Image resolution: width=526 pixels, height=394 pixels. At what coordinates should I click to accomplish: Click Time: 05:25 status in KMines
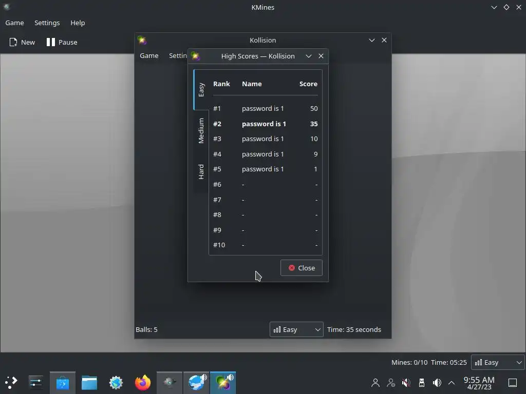click(x=449, y=362)
